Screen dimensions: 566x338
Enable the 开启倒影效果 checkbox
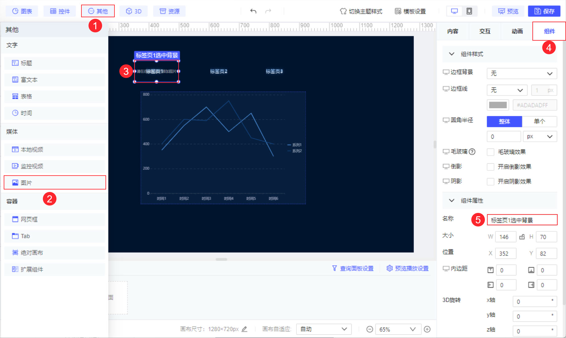(490, 167)
